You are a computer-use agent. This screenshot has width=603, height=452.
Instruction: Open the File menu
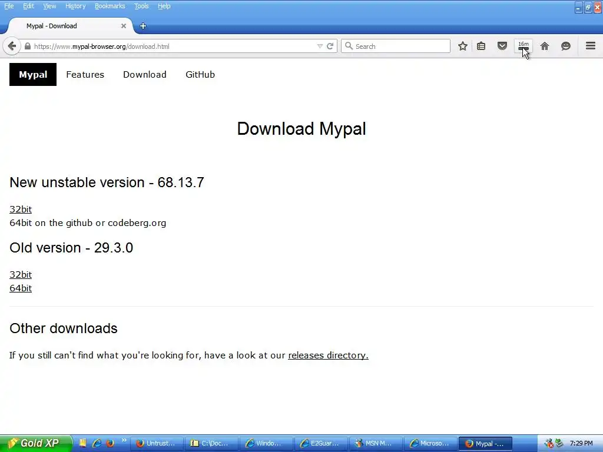click(9, 6)
